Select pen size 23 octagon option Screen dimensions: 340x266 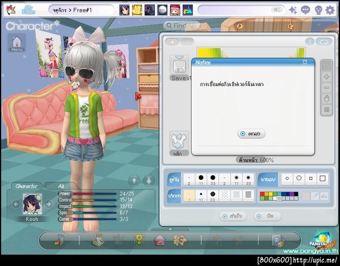(212, 196)
